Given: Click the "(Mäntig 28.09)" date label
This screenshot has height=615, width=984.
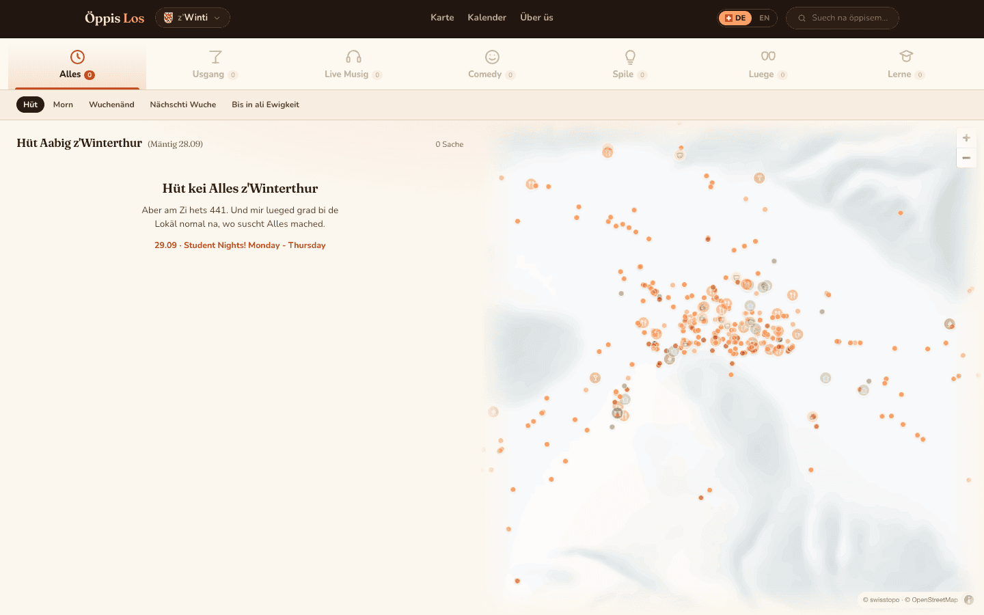Looking at the screenshot, I should 176,144.
